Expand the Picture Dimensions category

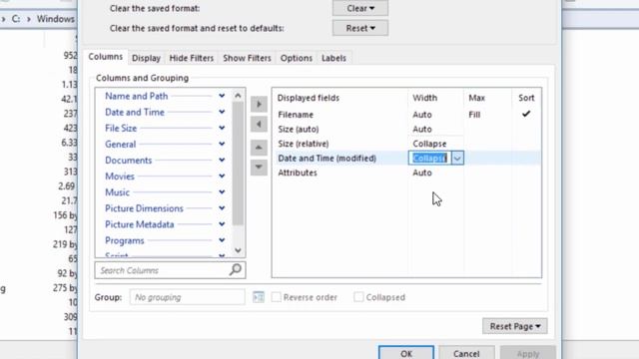[222, 208]
